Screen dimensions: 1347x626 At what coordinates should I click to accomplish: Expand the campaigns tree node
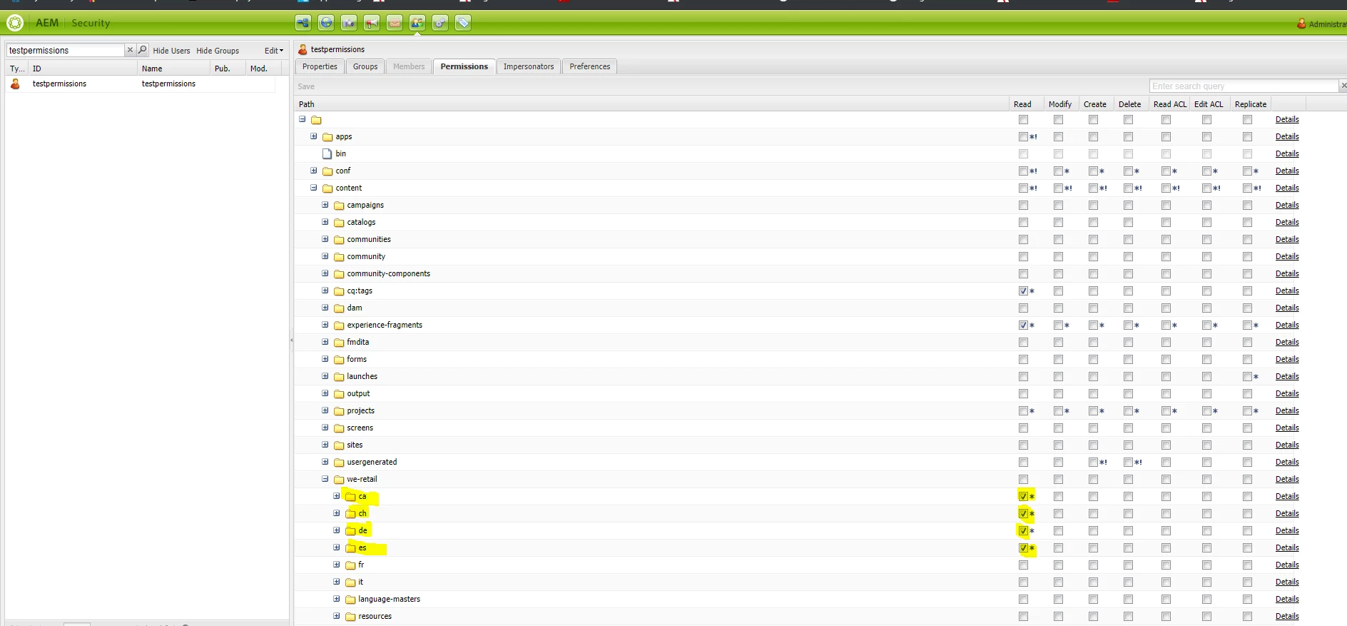click(x=325, y=205)
